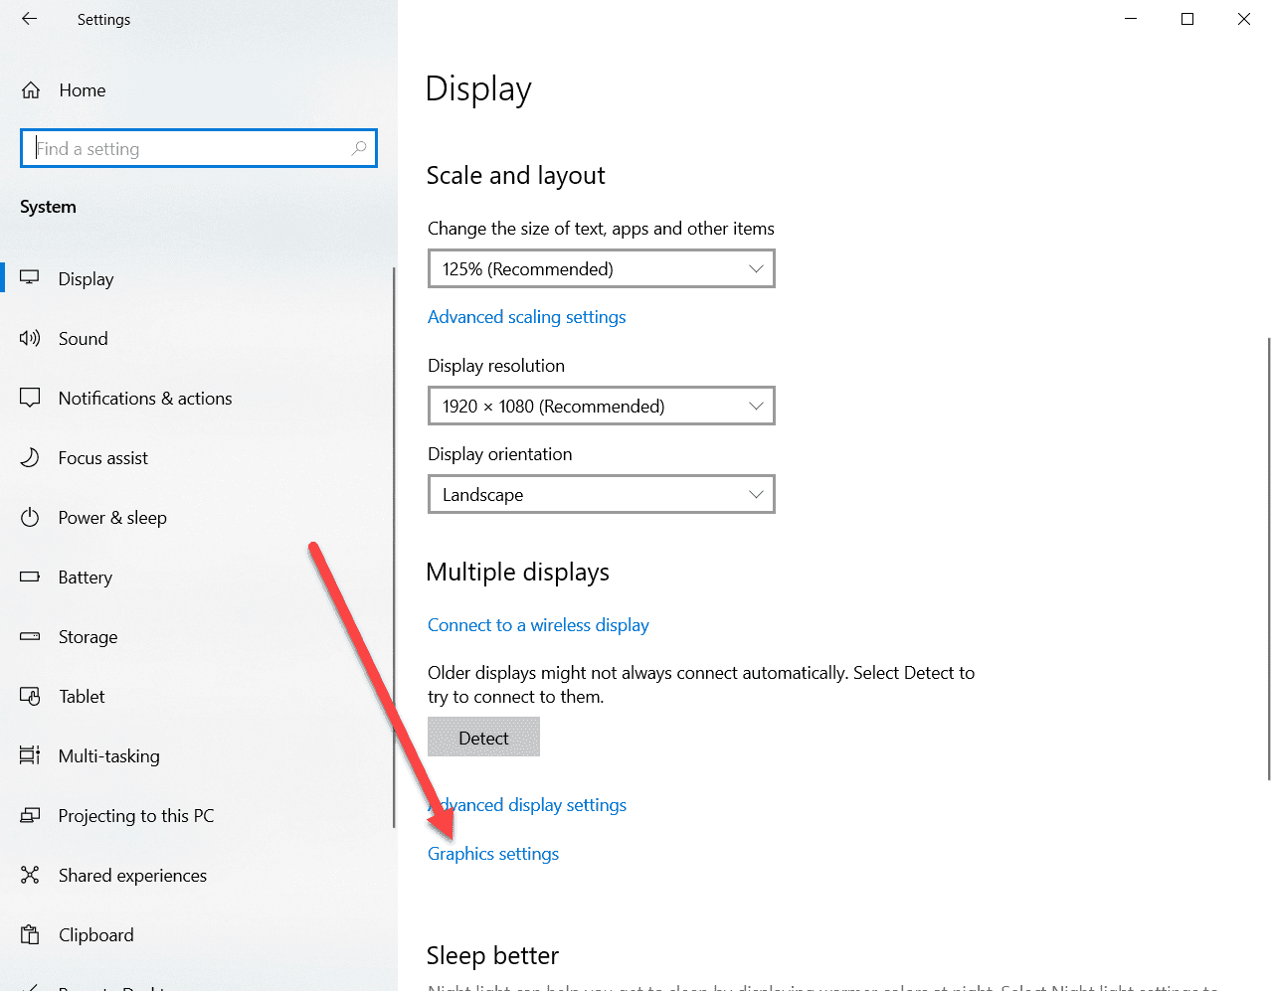Click the search magnifier icon
The height and width of the screenshot is (991, 1271).
[359, 149]
